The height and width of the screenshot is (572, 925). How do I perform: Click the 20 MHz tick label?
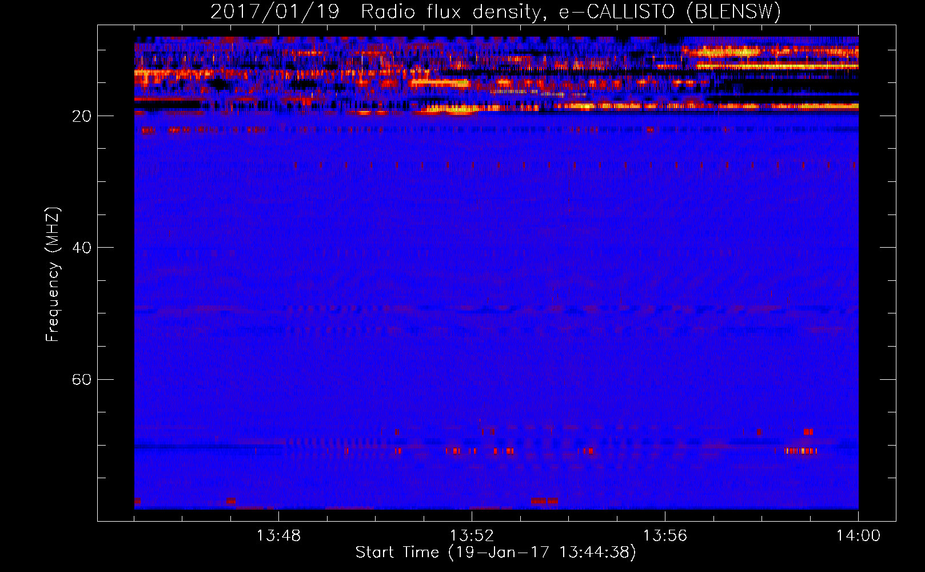[82, 116]
